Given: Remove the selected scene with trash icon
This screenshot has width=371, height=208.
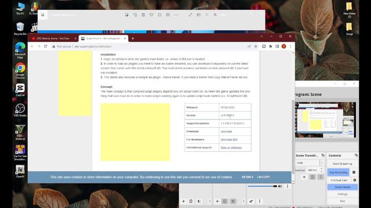Looking at the screenshot, I should pos(191,202).
